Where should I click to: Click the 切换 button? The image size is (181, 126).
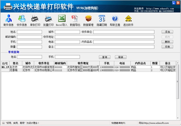point(168,47)
